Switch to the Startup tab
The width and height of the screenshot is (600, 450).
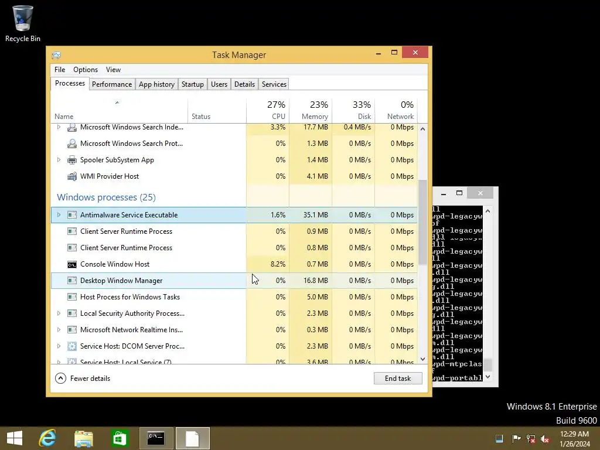pyautogui.click(x=192, y=84)
